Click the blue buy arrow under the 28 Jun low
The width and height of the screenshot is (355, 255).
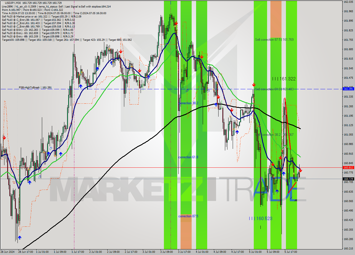coord(20,238)
